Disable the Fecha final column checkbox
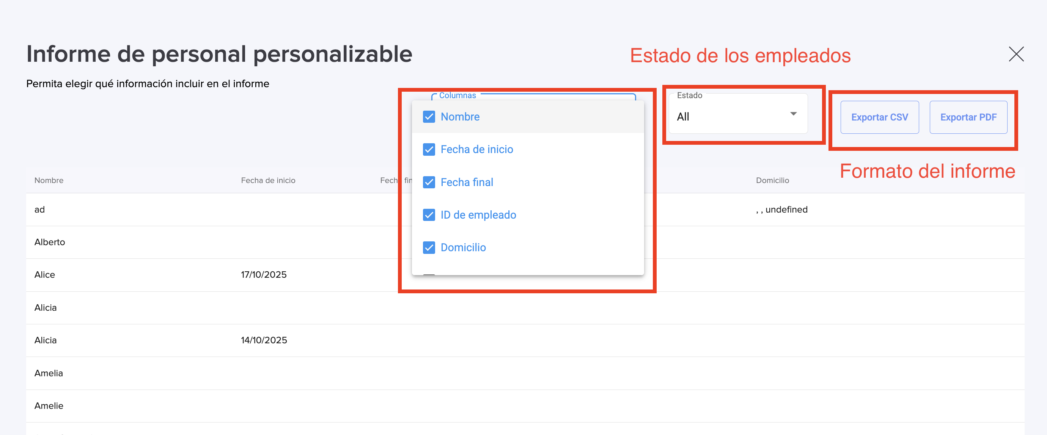Viewport: 1047px width, 435px height. click(429, 182)
